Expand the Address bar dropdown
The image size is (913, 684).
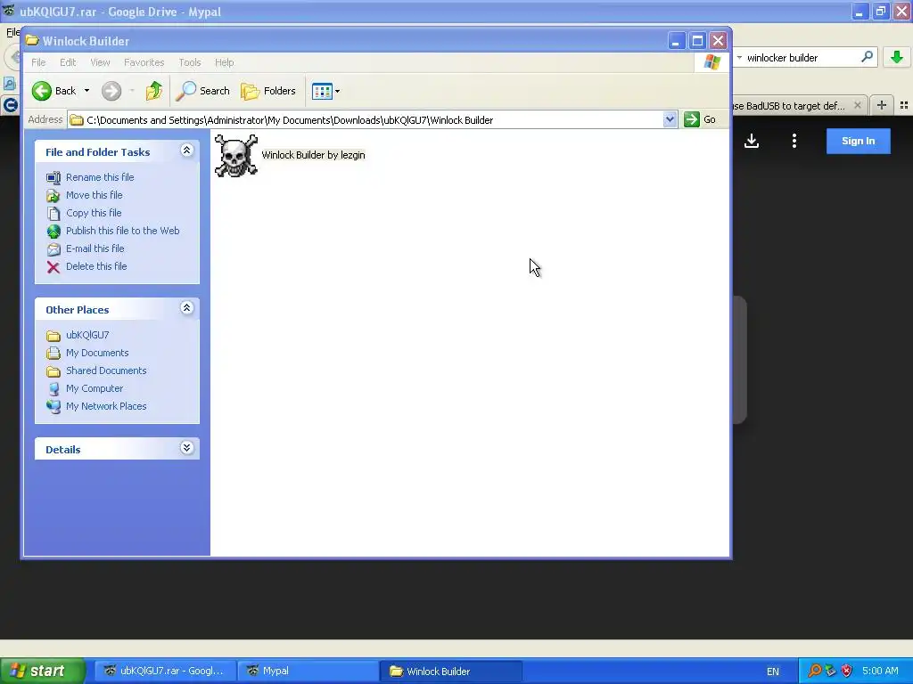tap(670, 120)
